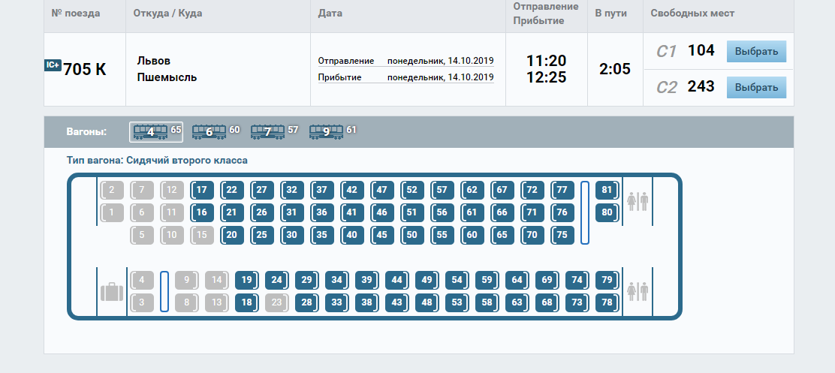Click the Львов origin station text
The image size is (835, 373).
click(x=154, y=61)
